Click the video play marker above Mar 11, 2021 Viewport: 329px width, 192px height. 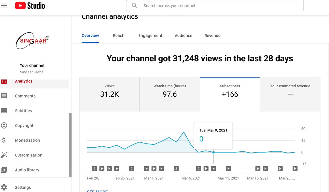click(x=228, y=168)
